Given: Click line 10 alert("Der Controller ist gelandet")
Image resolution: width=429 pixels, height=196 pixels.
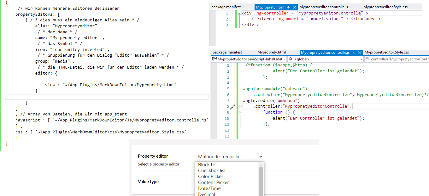Looking at the screenshot, I should (x=318, y=118).
